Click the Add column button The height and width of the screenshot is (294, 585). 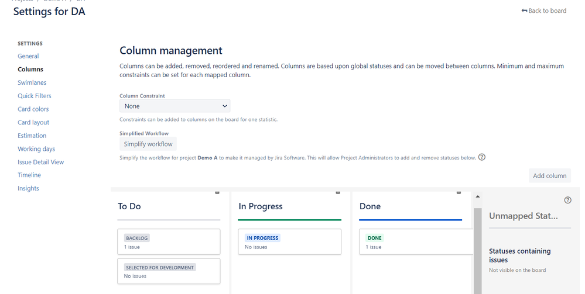(549, 175)
